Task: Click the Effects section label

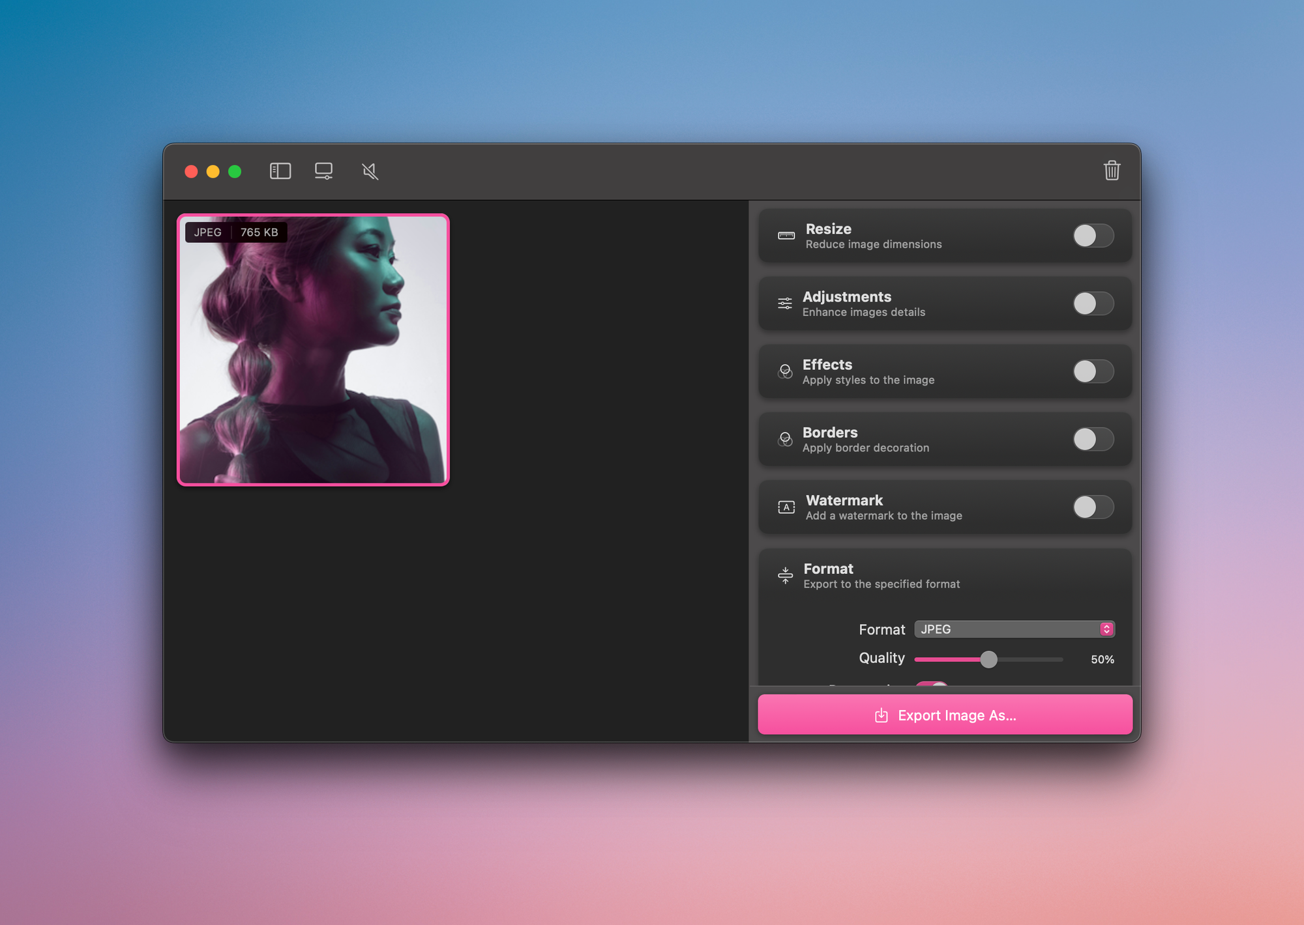Action: click(827, 364)
